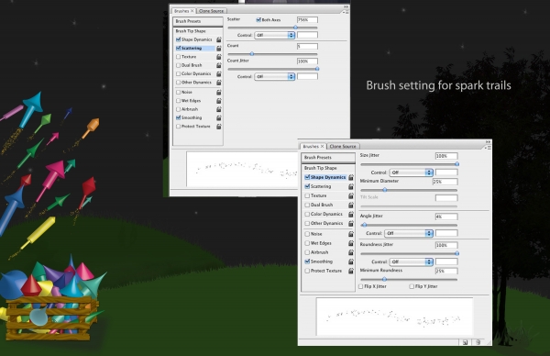
Task: Open the Control dropdown under Scatter
Action: pos(275,35)
